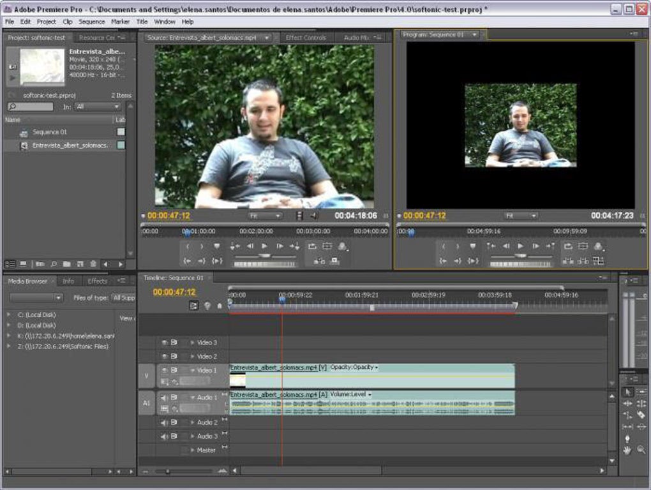This screenshot has width=651, height=490.
Task: Switch to the Effect Controls tab
Action: [306, 38]
